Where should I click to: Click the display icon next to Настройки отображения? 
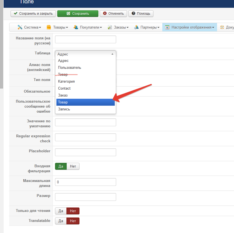tap(167, 27)
